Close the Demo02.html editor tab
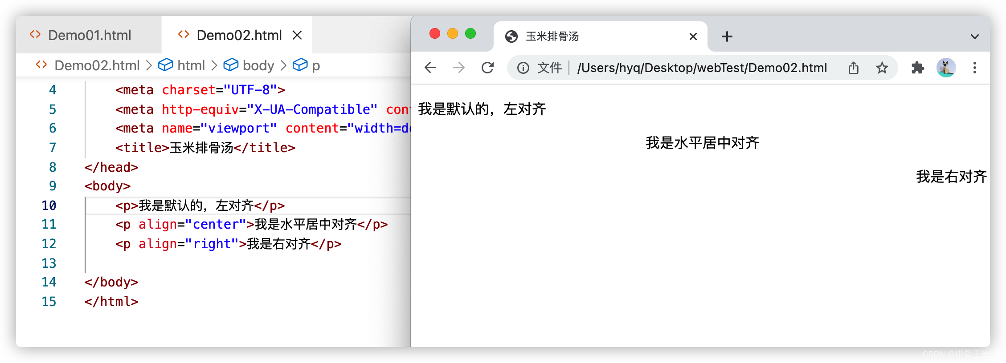The image size is (1006, 363). [x=297, y=35]
